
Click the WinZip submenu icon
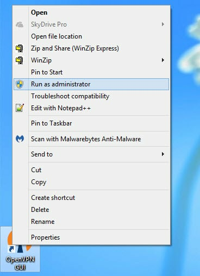pos(20,60)
